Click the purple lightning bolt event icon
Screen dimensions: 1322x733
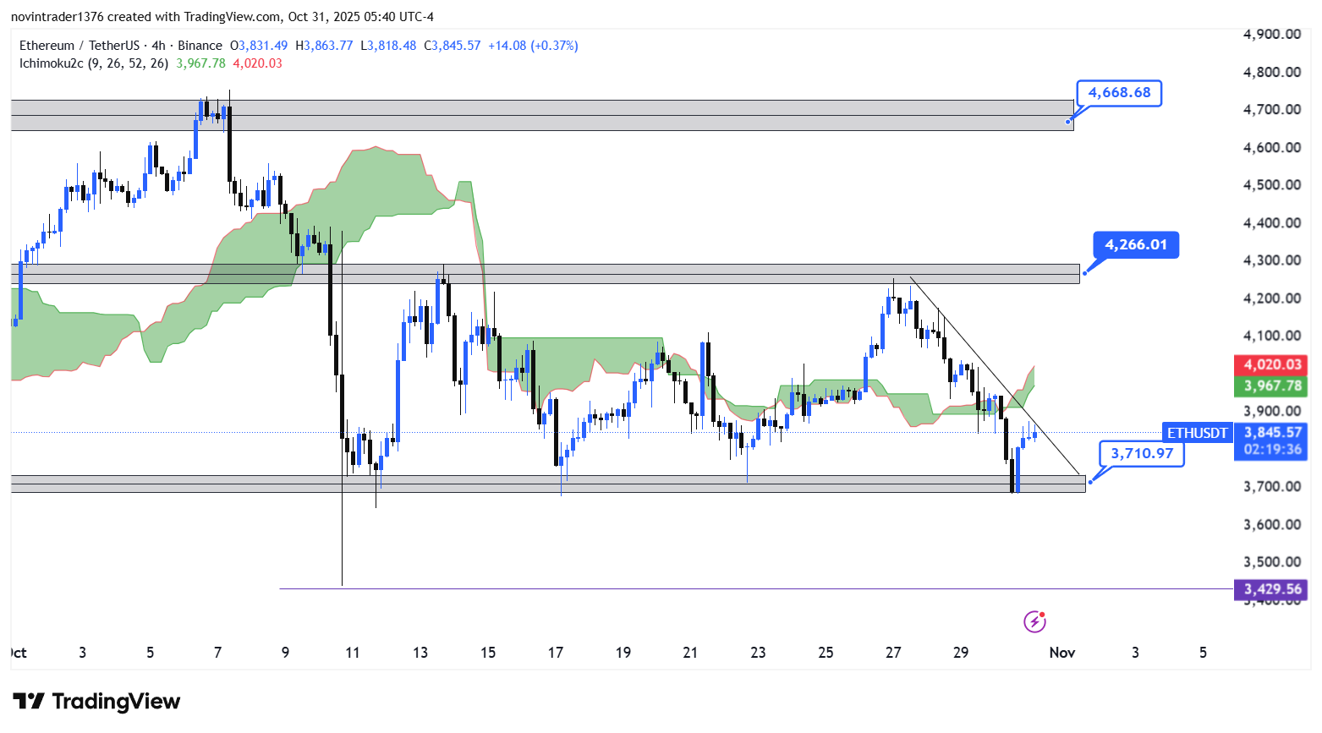pyautogui.click(x=1034, y=622)
